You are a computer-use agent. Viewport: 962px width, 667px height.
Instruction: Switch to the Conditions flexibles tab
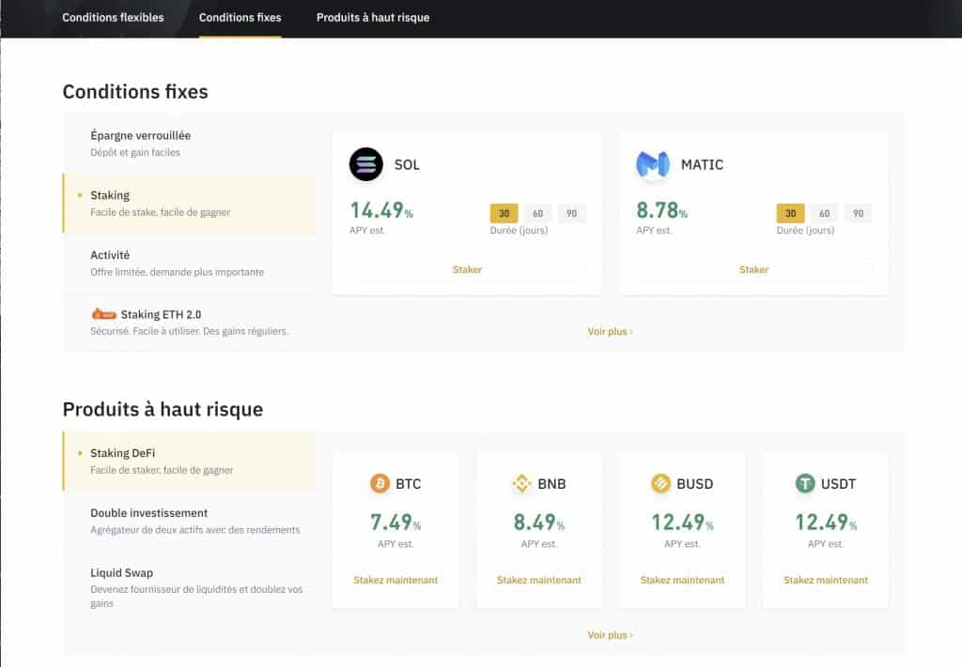pos(113,17)
